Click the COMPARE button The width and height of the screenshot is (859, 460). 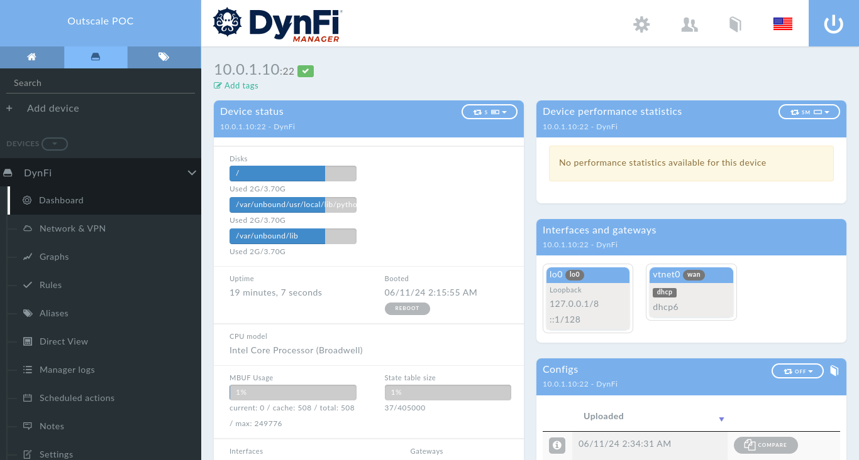(x=766, y=445)
